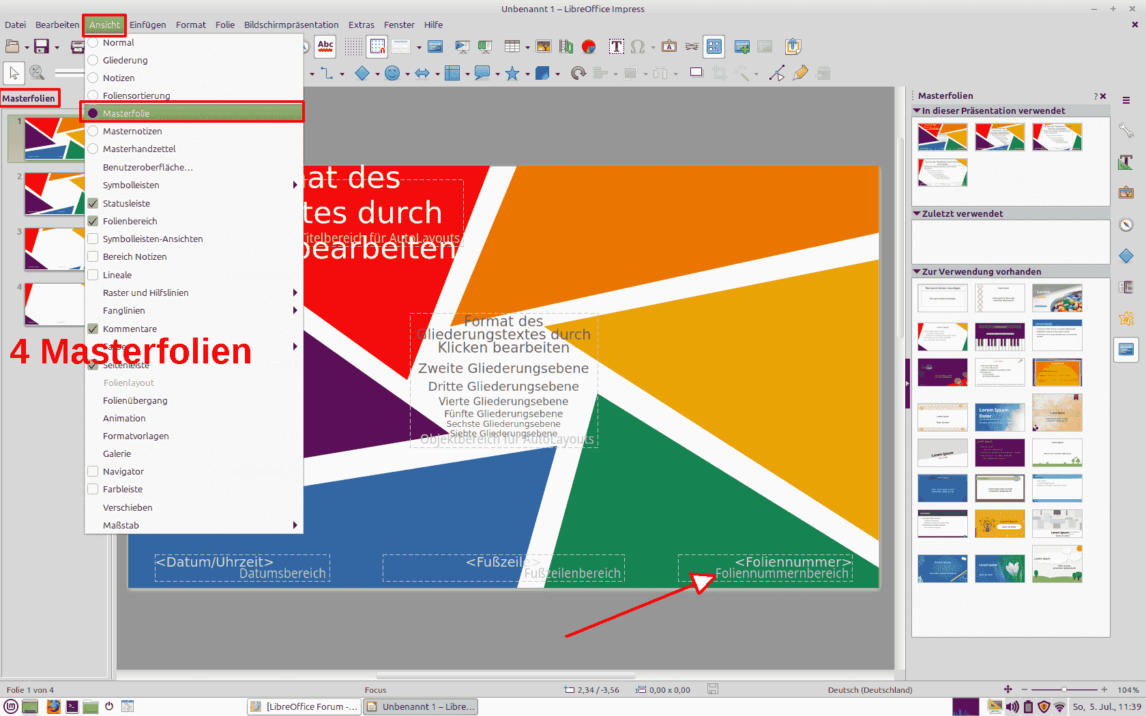Screen dimensions: 1146x716
Task: Pick the diamond basic shapes tool
Action: pos(362,73)
